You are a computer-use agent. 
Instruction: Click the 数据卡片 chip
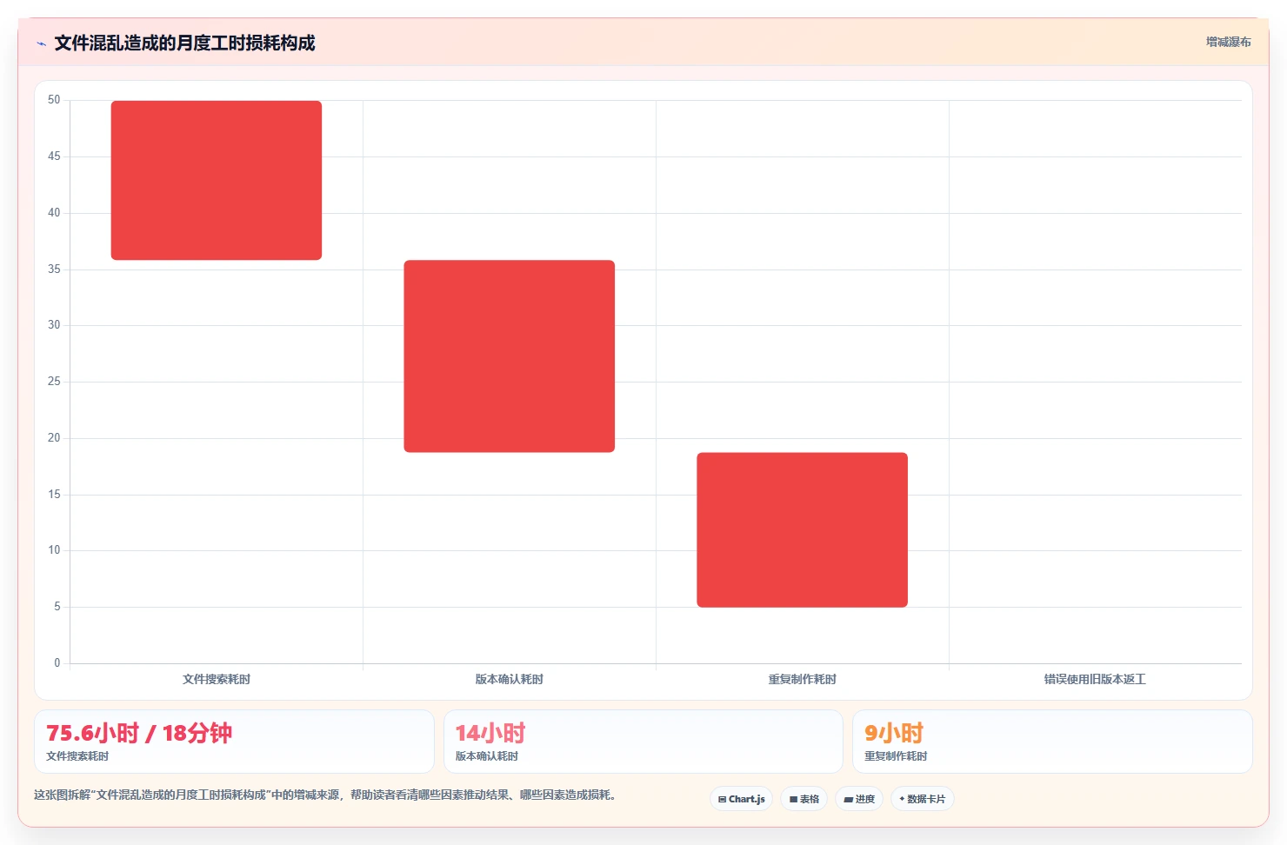(923, 799)
